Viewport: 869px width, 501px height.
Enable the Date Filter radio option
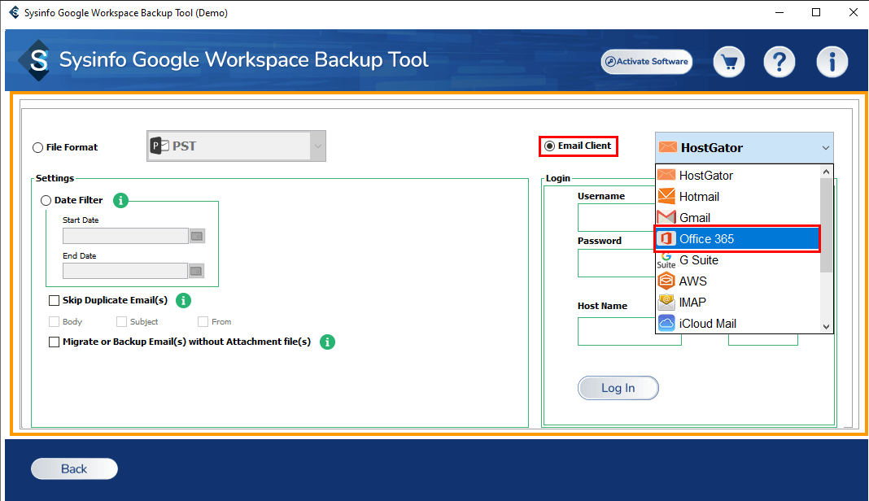tap(46, 200)
